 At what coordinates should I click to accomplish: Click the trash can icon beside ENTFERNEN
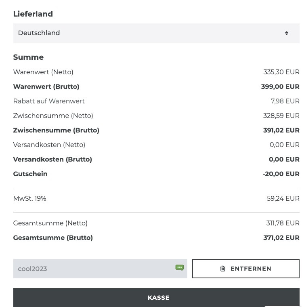click(223, 269)
